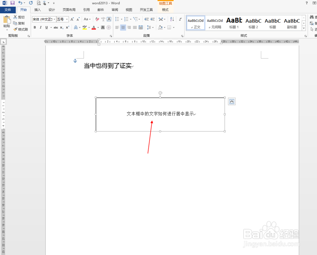Viewport: 317px width, 255px height.
Task: Click the increase indent icon
Action: pyautogui.click(x=153, y=19)
